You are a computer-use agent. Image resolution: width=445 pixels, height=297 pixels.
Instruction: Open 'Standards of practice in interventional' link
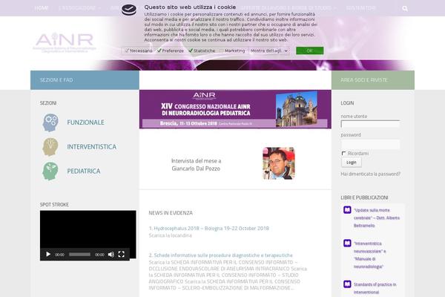(x=375, y=288)
